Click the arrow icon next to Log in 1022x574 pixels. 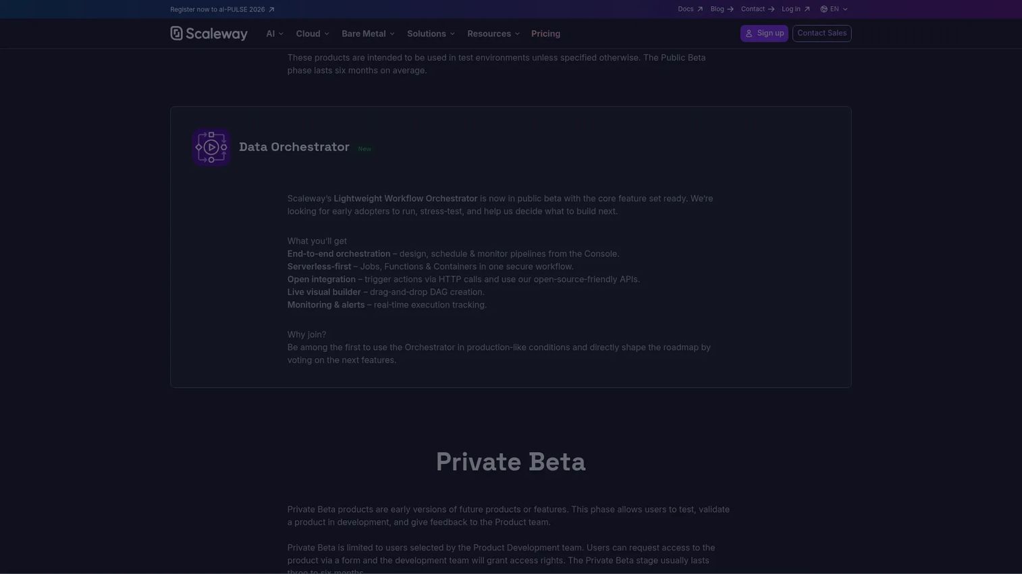(x=807, y=9)
